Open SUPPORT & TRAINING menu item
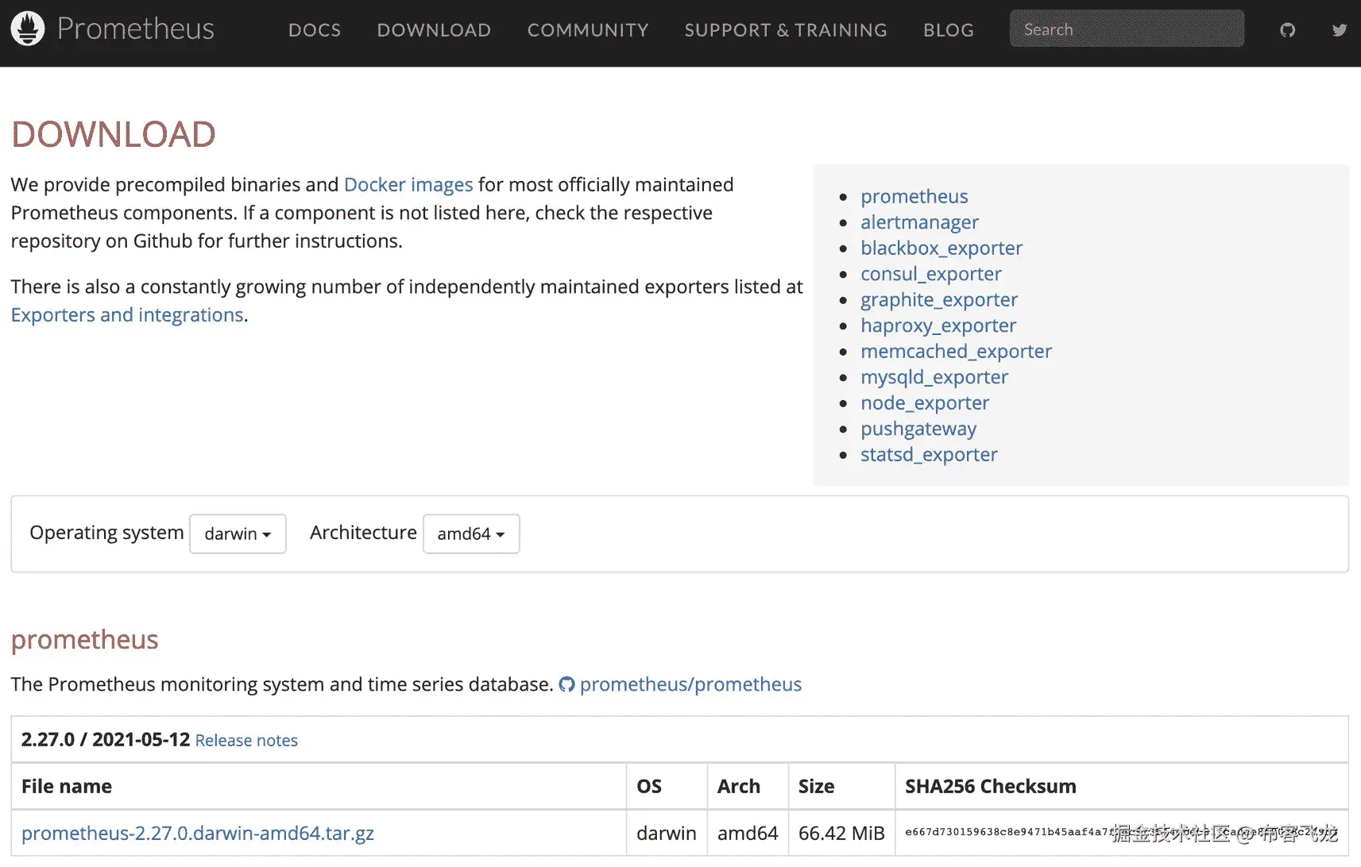 [786, 30]
